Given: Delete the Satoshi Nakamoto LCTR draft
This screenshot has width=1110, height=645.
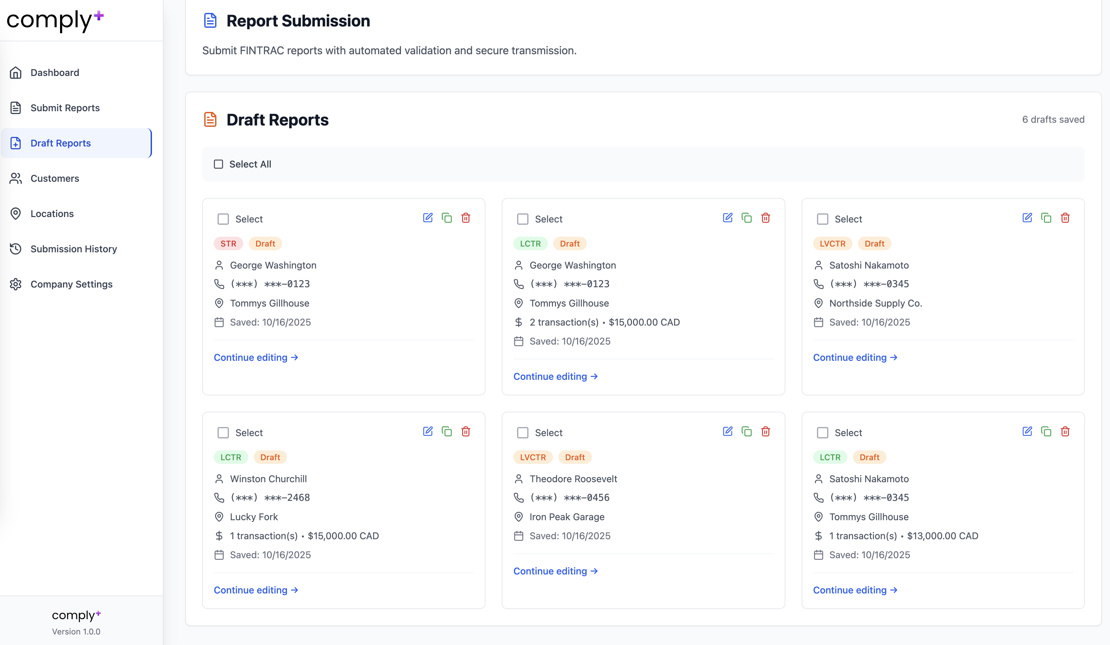Looking at the screenshot, I should (x=1066, y=431).
